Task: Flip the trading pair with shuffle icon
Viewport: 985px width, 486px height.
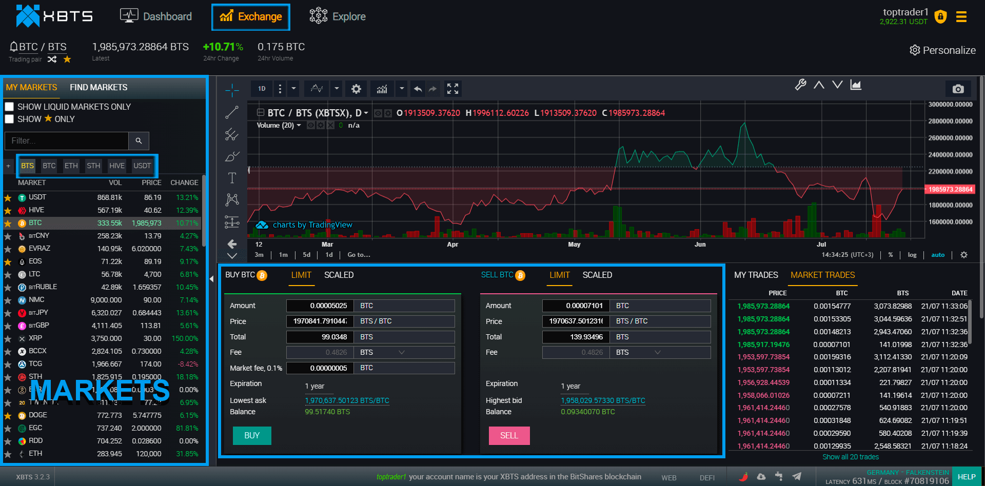Action: pos(52,59)
